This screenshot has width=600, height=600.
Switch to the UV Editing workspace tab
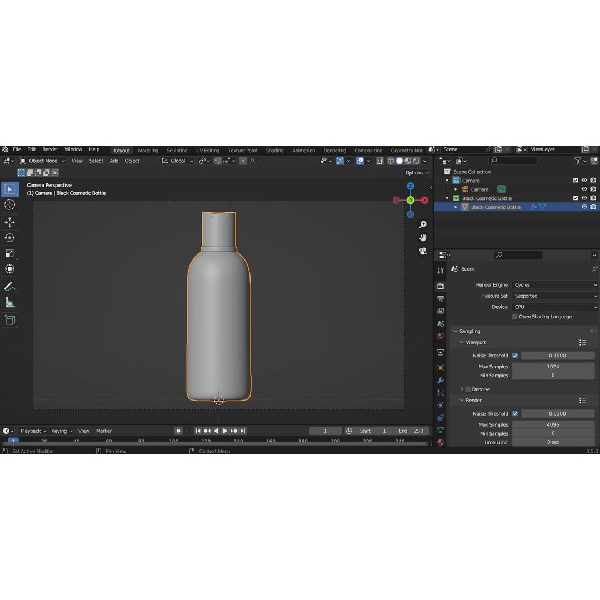208,151
